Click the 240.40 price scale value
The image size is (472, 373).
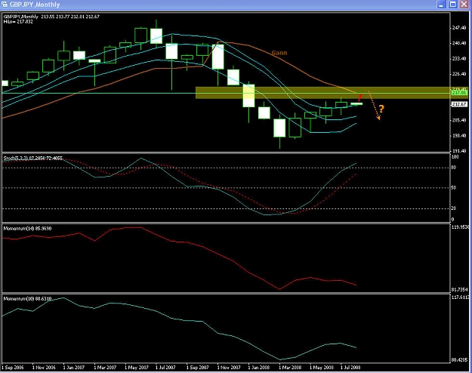460,43
